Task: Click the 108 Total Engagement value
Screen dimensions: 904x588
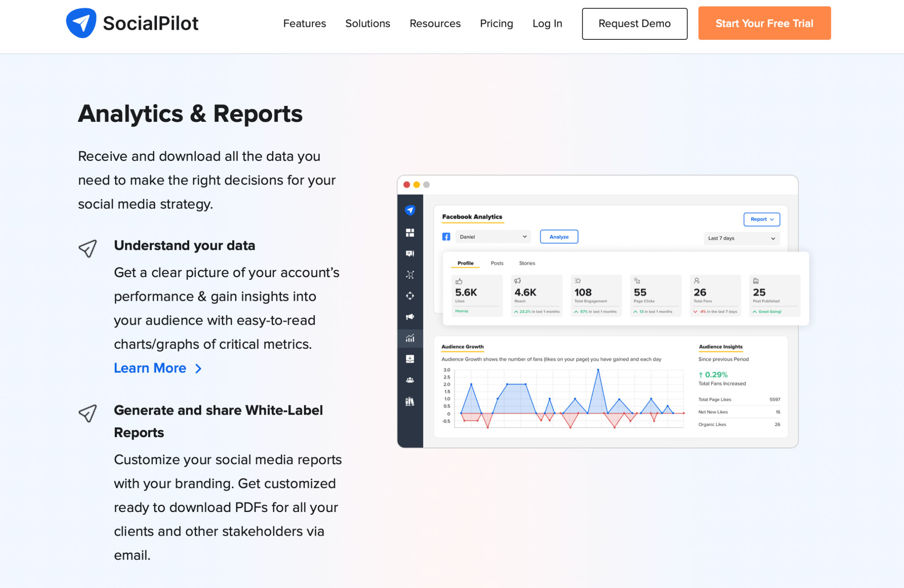Action: point(583,292)
